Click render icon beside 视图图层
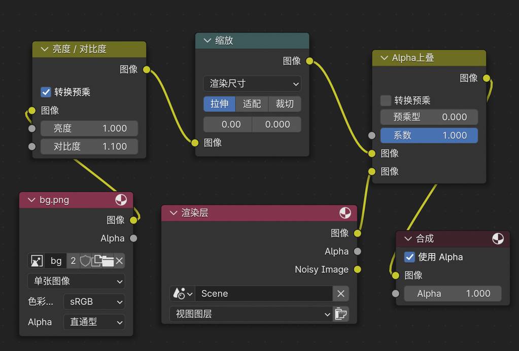This screenshot has height=351, width=519. tap(341, 314)
